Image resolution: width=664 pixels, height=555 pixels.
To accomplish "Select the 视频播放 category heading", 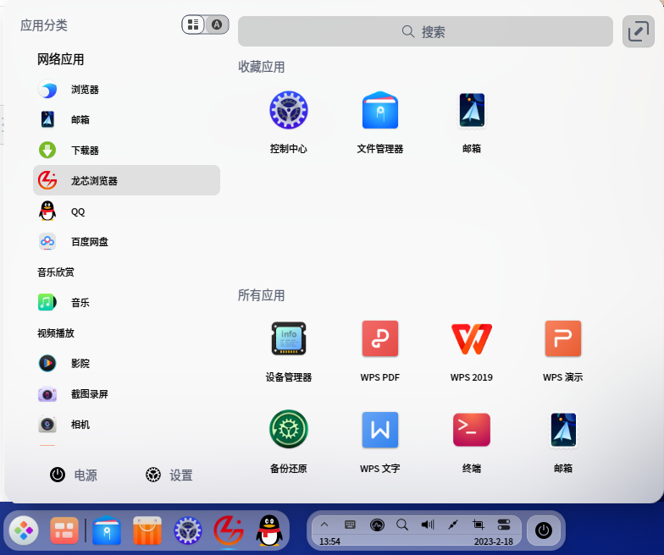I will point(56,333).
